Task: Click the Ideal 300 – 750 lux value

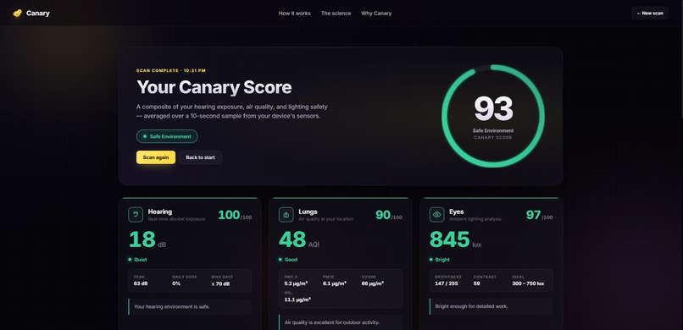Action: coord(528,283)
